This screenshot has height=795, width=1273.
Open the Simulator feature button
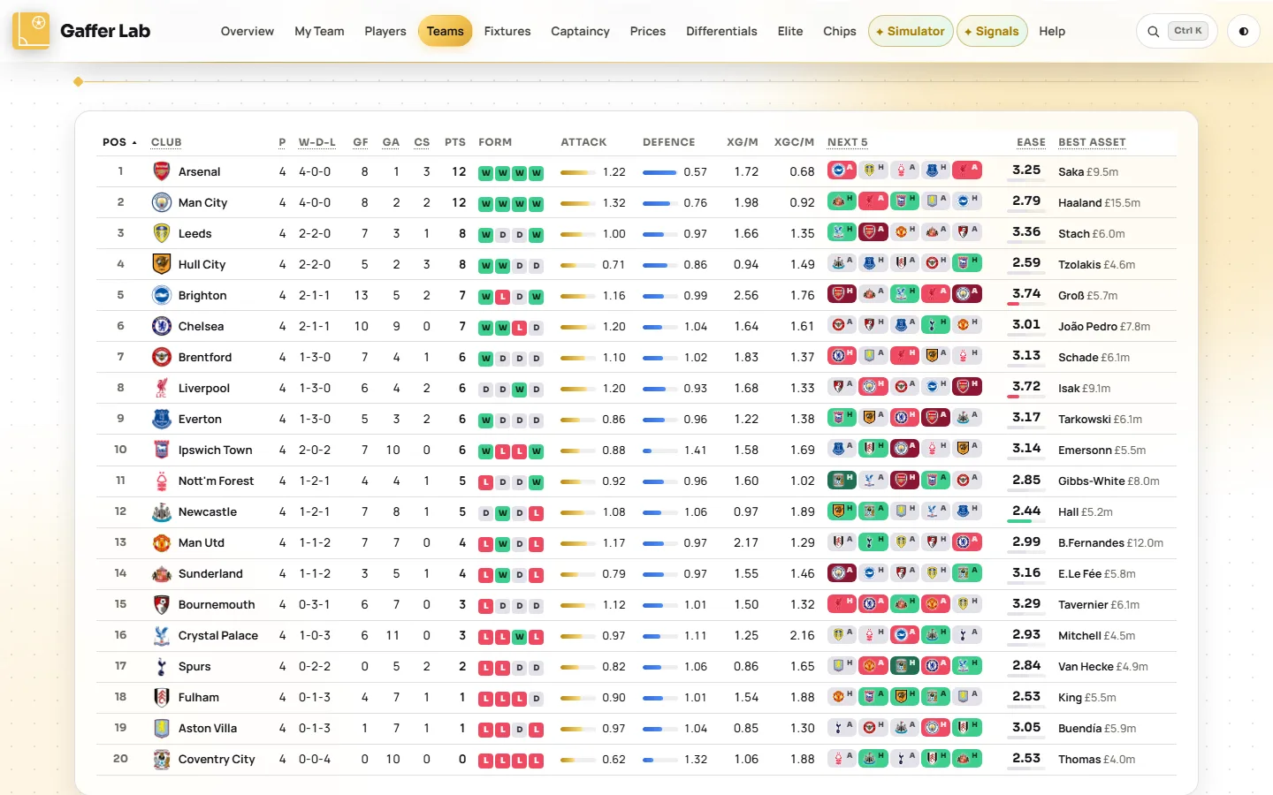(911, 31)
